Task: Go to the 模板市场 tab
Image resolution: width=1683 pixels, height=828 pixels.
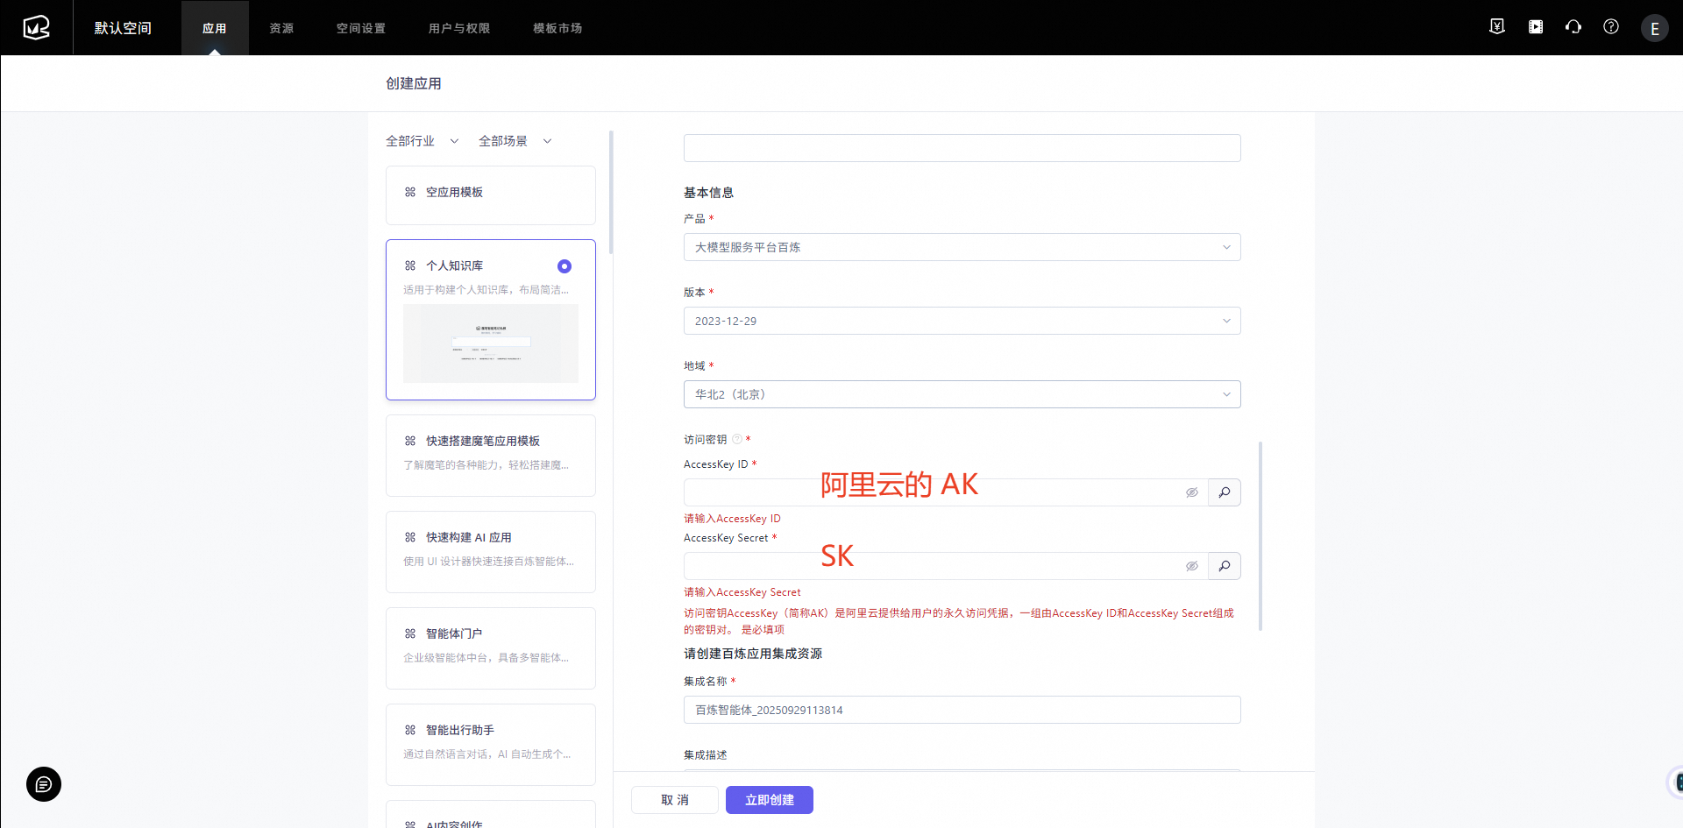Action: [557, 28]
